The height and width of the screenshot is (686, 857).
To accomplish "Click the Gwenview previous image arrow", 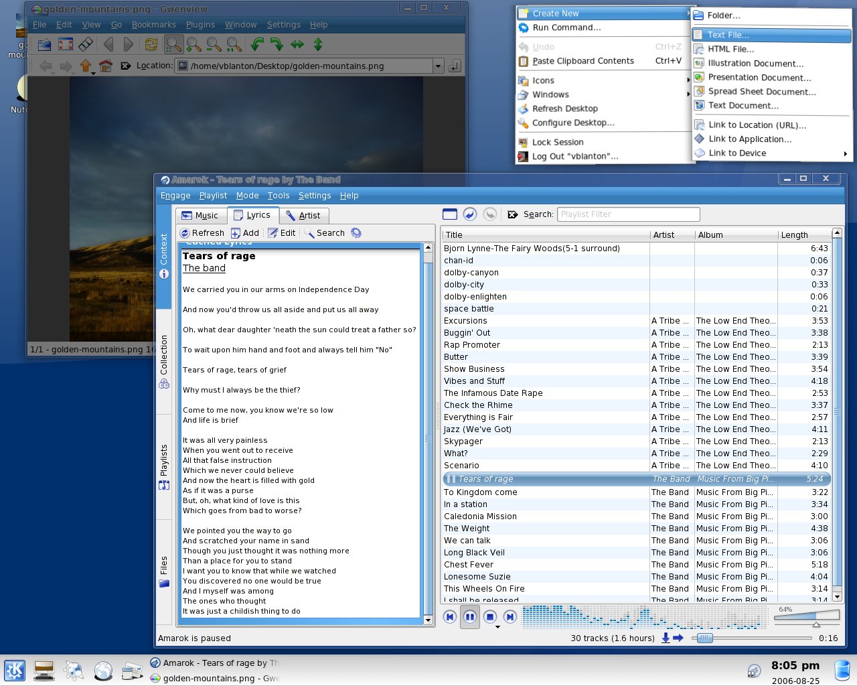I will [x=108, y=45].
